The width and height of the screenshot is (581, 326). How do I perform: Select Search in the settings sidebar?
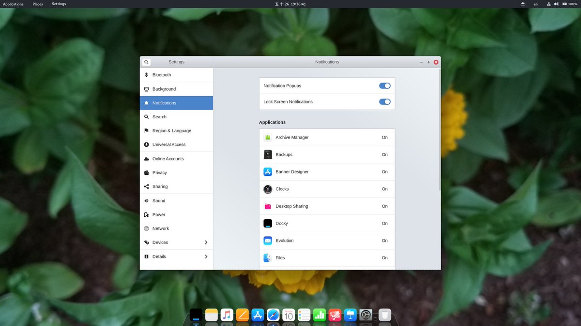(x=176, y=117)
